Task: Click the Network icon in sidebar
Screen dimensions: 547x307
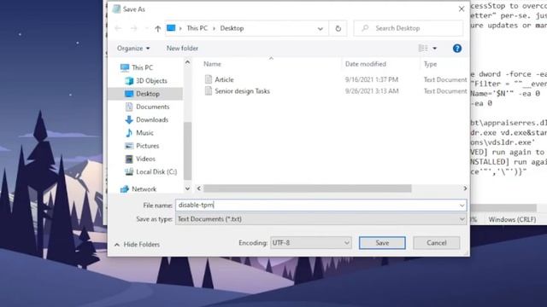Action: [x=125, y=189]
